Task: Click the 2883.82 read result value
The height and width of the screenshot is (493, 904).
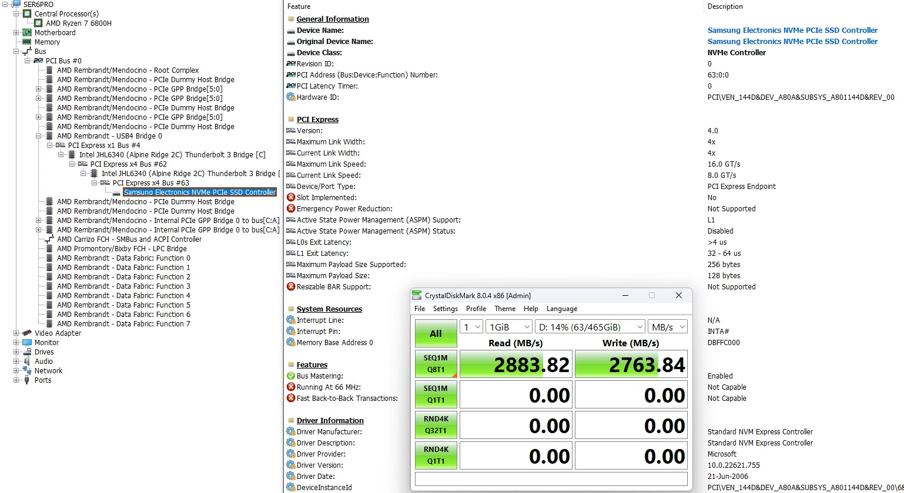Action: [x=515, y=364]
